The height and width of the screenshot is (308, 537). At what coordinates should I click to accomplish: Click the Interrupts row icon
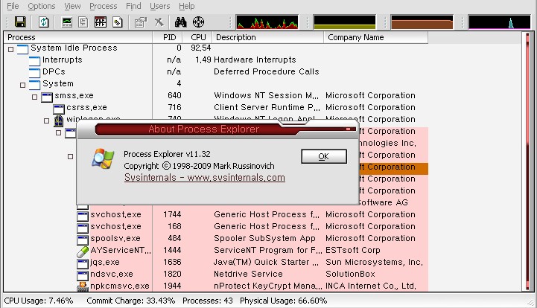[x=34, y=60]
